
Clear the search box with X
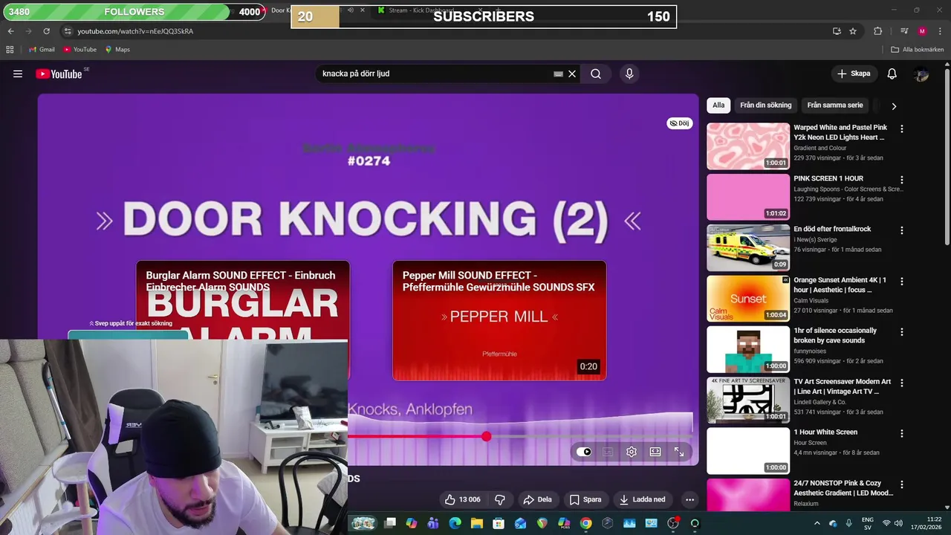tap(572, 74)
